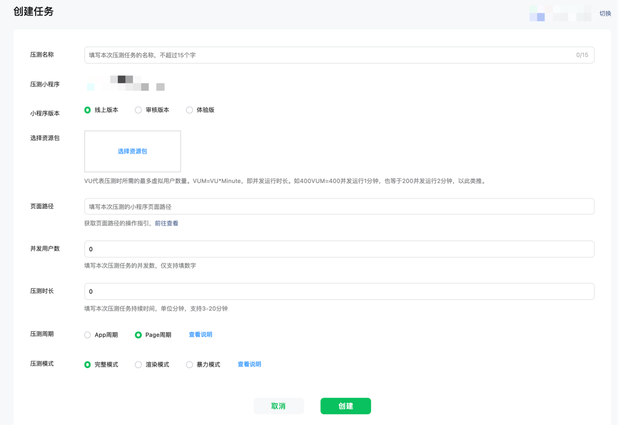Switch to 渲染模式 stress test mode
This screenshot has width=622, height=425.
(138, 364)
